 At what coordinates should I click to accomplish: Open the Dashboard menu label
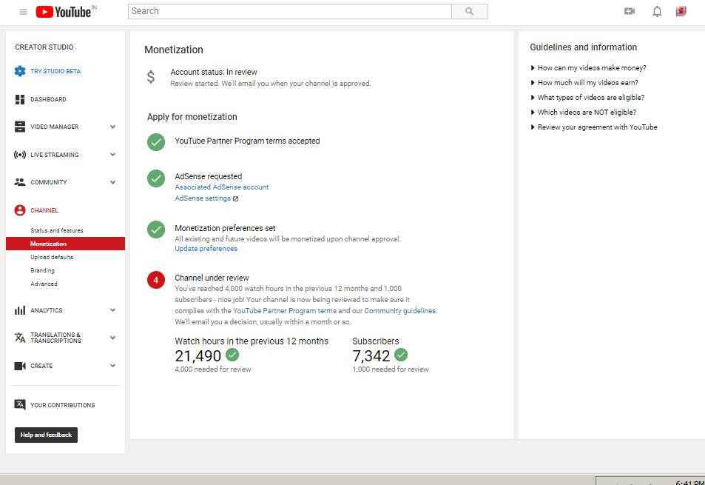click(x=48, y=99)
